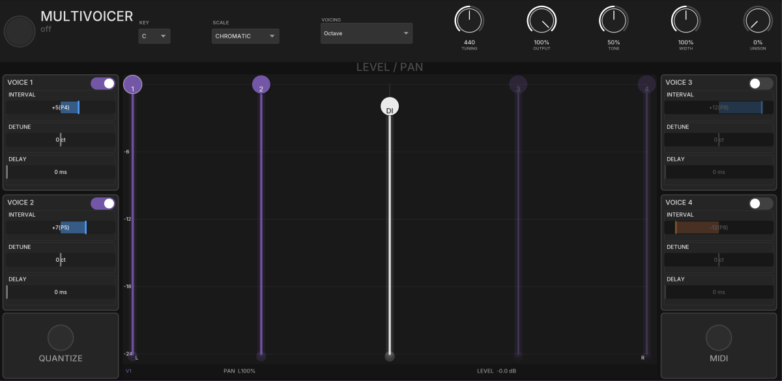The image size is (782, 381).
Task: Open the Key dropdown showing C
Action: point(154,36)
